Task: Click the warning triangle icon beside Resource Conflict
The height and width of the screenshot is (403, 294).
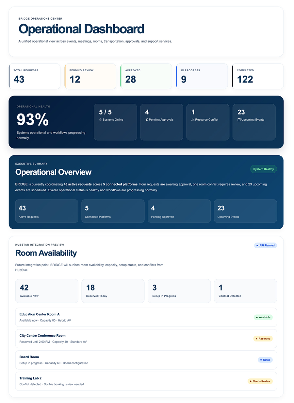Action: 193,120
